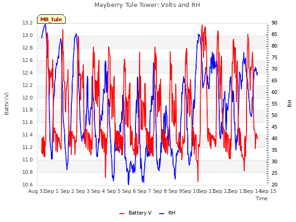This screenshot has height=222, width=296.
Task: Click the 70 right axis value
Action: [274, 69]
